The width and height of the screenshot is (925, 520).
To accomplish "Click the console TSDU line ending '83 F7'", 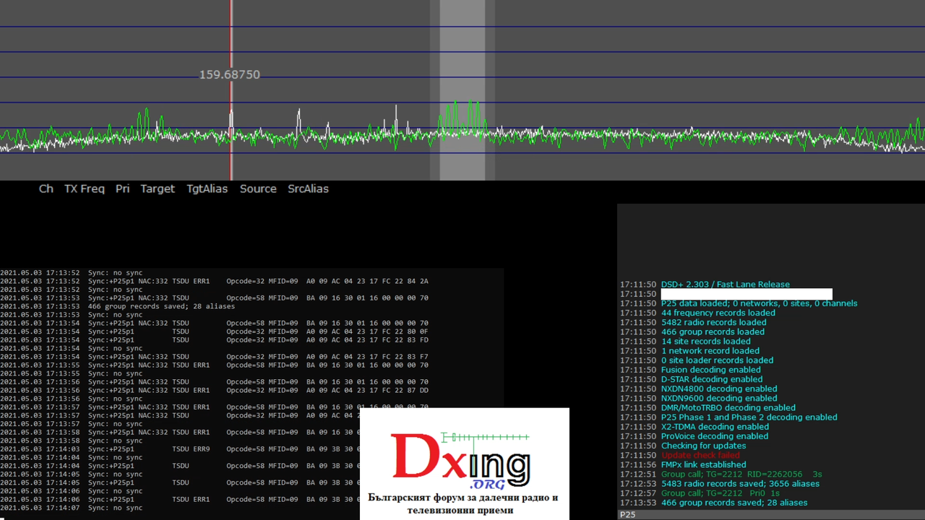I will point(214,357).
